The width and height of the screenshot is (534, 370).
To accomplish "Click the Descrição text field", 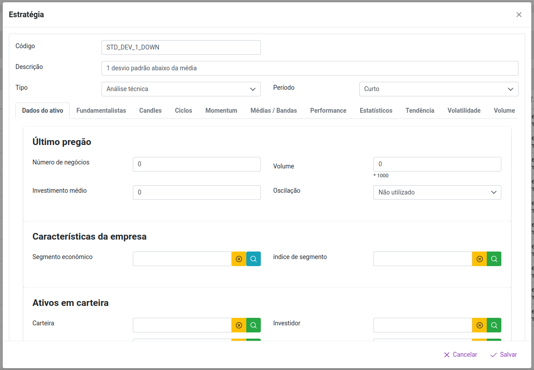I will (x=309, y=68).
